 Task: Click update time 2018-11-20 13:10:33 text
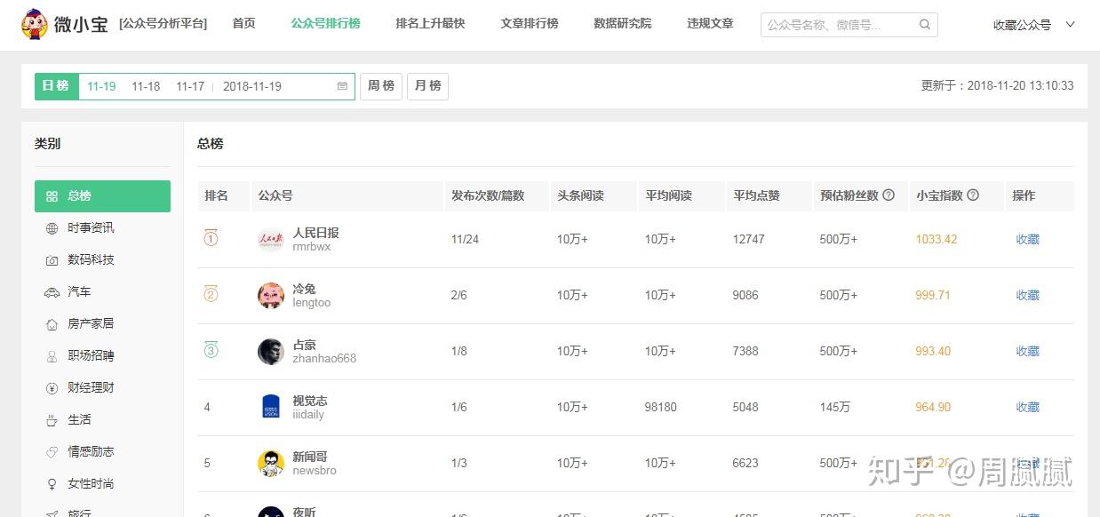1020,86
